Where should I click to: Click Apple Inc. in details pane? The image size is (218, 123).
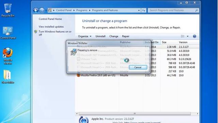click(97, 119)
